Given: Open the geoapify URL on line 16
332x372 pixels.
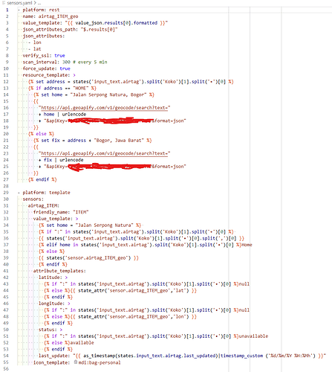Looking at the screenshot, I should [x=105, y=108].
